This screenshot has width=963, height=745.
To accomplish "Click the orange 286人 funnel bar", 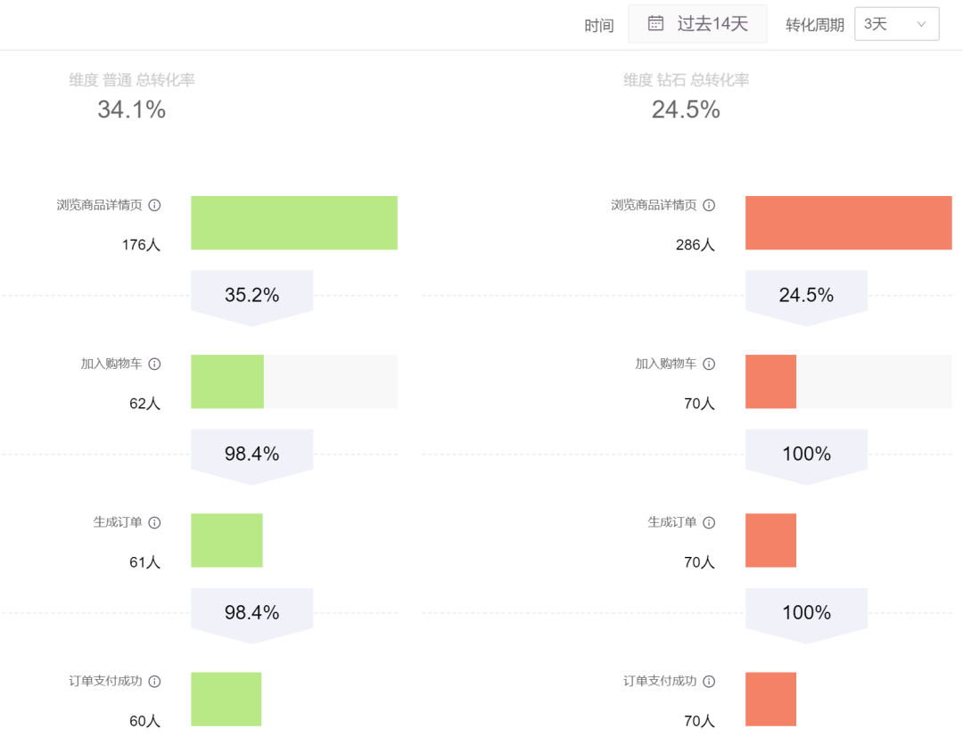I will point(848,223).
